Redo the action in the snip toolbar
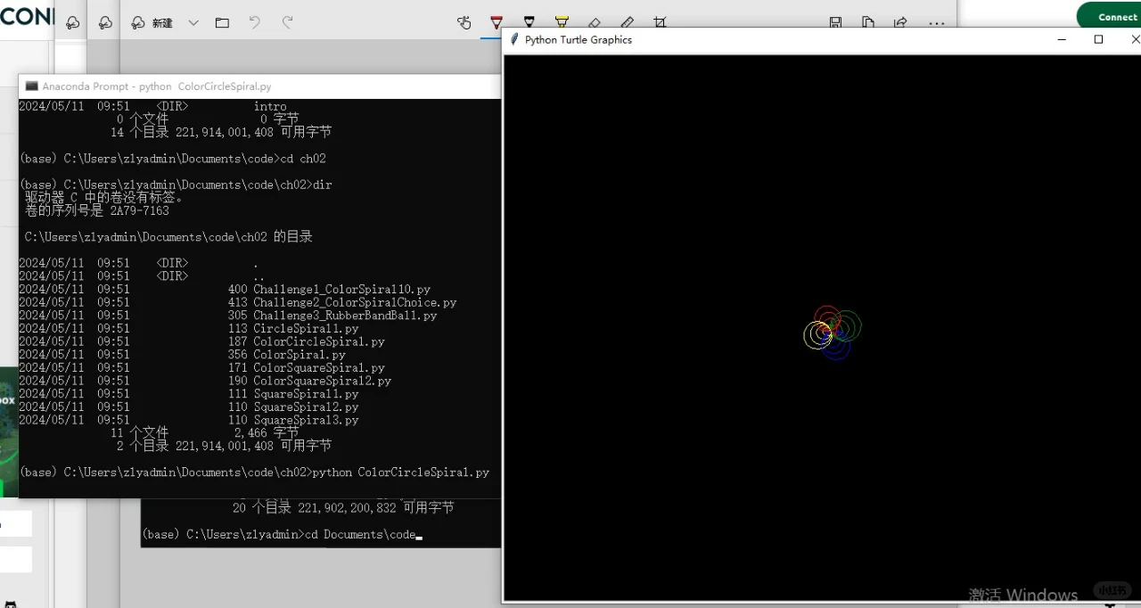 tap(287, 23)
